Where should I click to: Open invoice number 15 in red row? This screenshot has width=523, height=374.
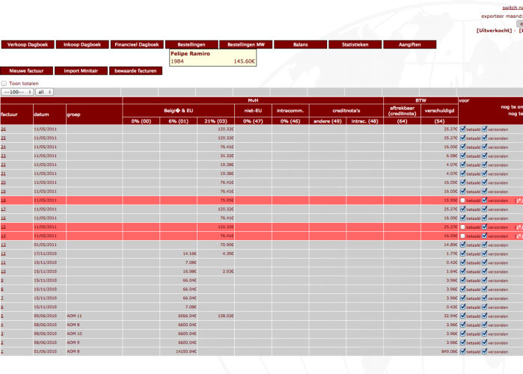click(3, 227)
